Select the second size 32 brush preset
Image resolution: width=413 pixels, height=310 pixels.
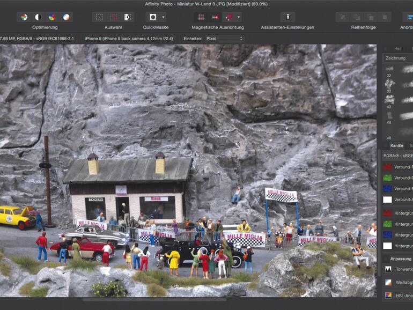click(x=398, y=86)
